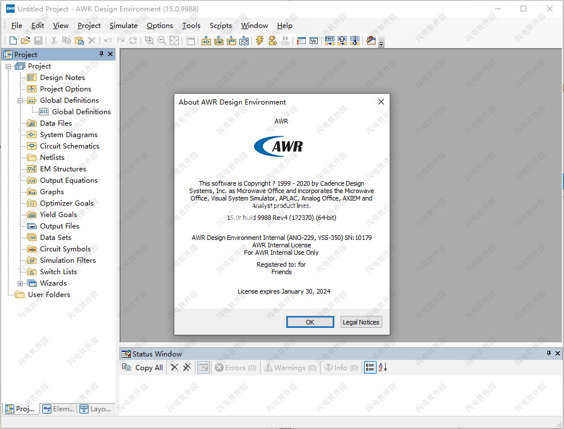The height and width of the screenshot is (429, 564).
Task: Open Legal Notices from About dialog
Action: point(361,322)
